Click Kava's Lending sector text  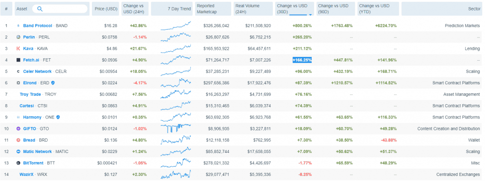click(x=472, y=49)
